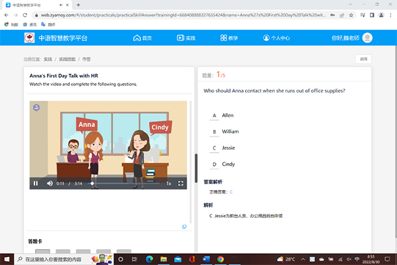Pause the video playback
Screen dimensions: 397x265
click(36, 184)
